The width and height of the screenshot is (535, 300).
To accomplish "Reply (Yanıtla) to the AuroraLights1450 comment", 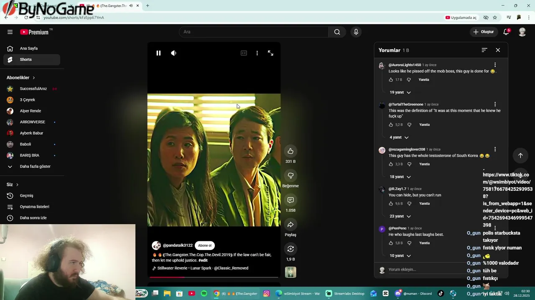I will pos(424,80).
